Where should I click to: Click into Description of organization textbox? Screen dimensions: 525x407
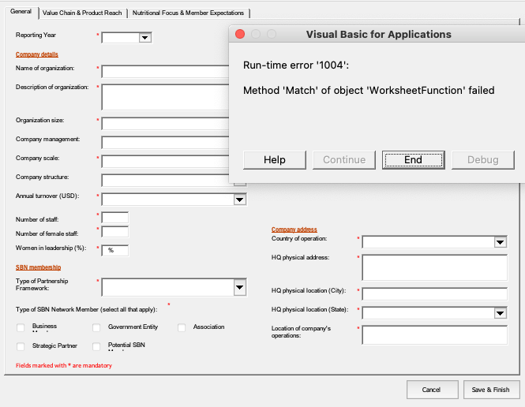(x=165, y=97)
